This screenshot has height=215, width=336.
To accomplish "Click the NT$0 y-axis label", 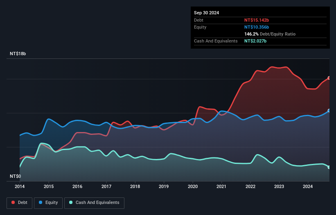I will click(x=15, y=176).
